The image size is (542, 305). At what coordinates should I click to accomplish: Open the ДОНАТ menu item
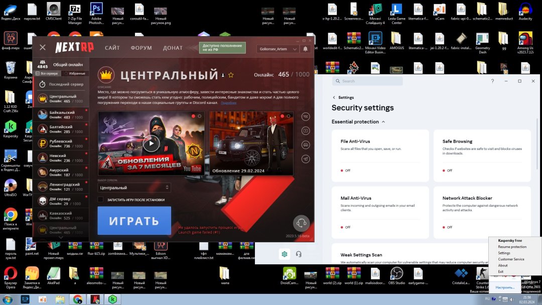click(x=173, y=48)
